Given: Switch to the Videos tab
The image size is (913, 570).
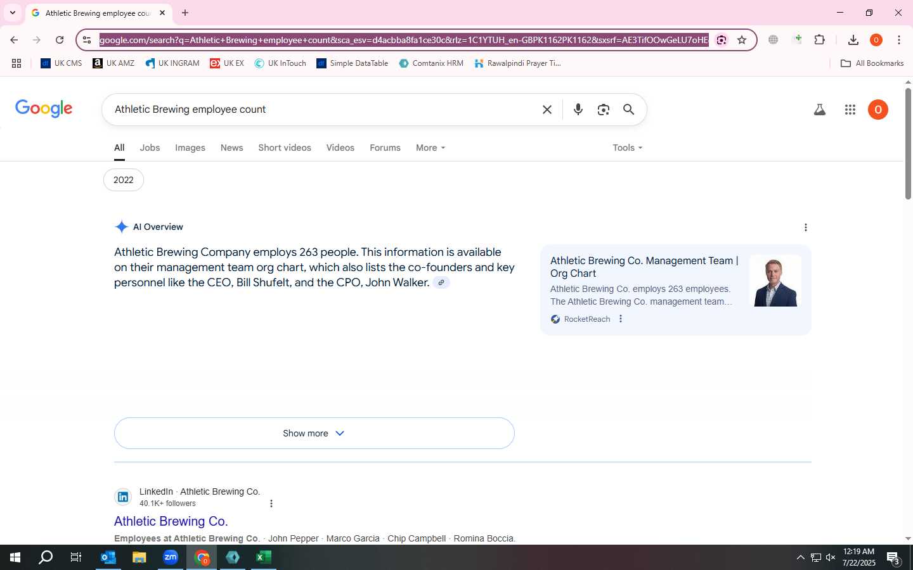Looking at the screenshot, I should 340,148.
